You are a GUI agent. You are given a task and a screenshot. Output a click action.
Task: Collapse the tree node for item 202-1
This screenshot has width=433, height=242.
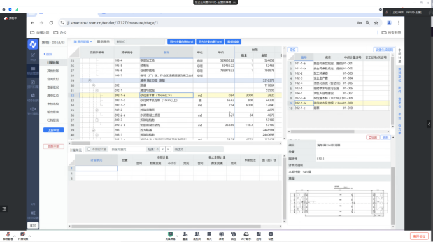tap(97, 90)
